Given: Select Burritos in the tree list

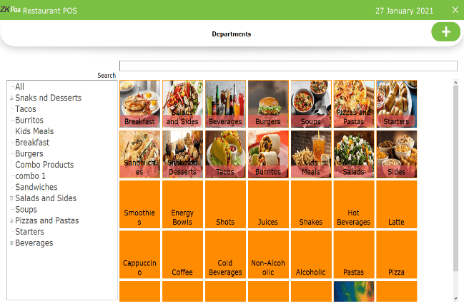Looking at the screenshot, I should 29,121.
